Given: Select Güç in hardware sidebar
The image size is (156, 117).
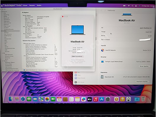Looking at the screenshot, I should [10, 31].
